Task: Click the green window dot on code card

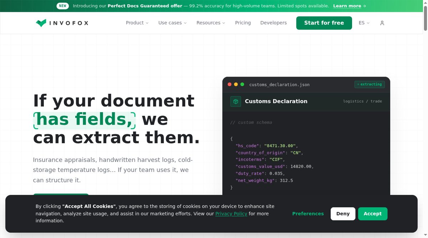Action: tap(242, 84)
